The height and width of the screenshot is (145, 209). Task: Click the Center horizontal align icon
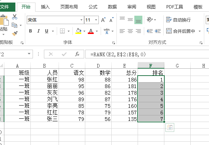point(130,31)
